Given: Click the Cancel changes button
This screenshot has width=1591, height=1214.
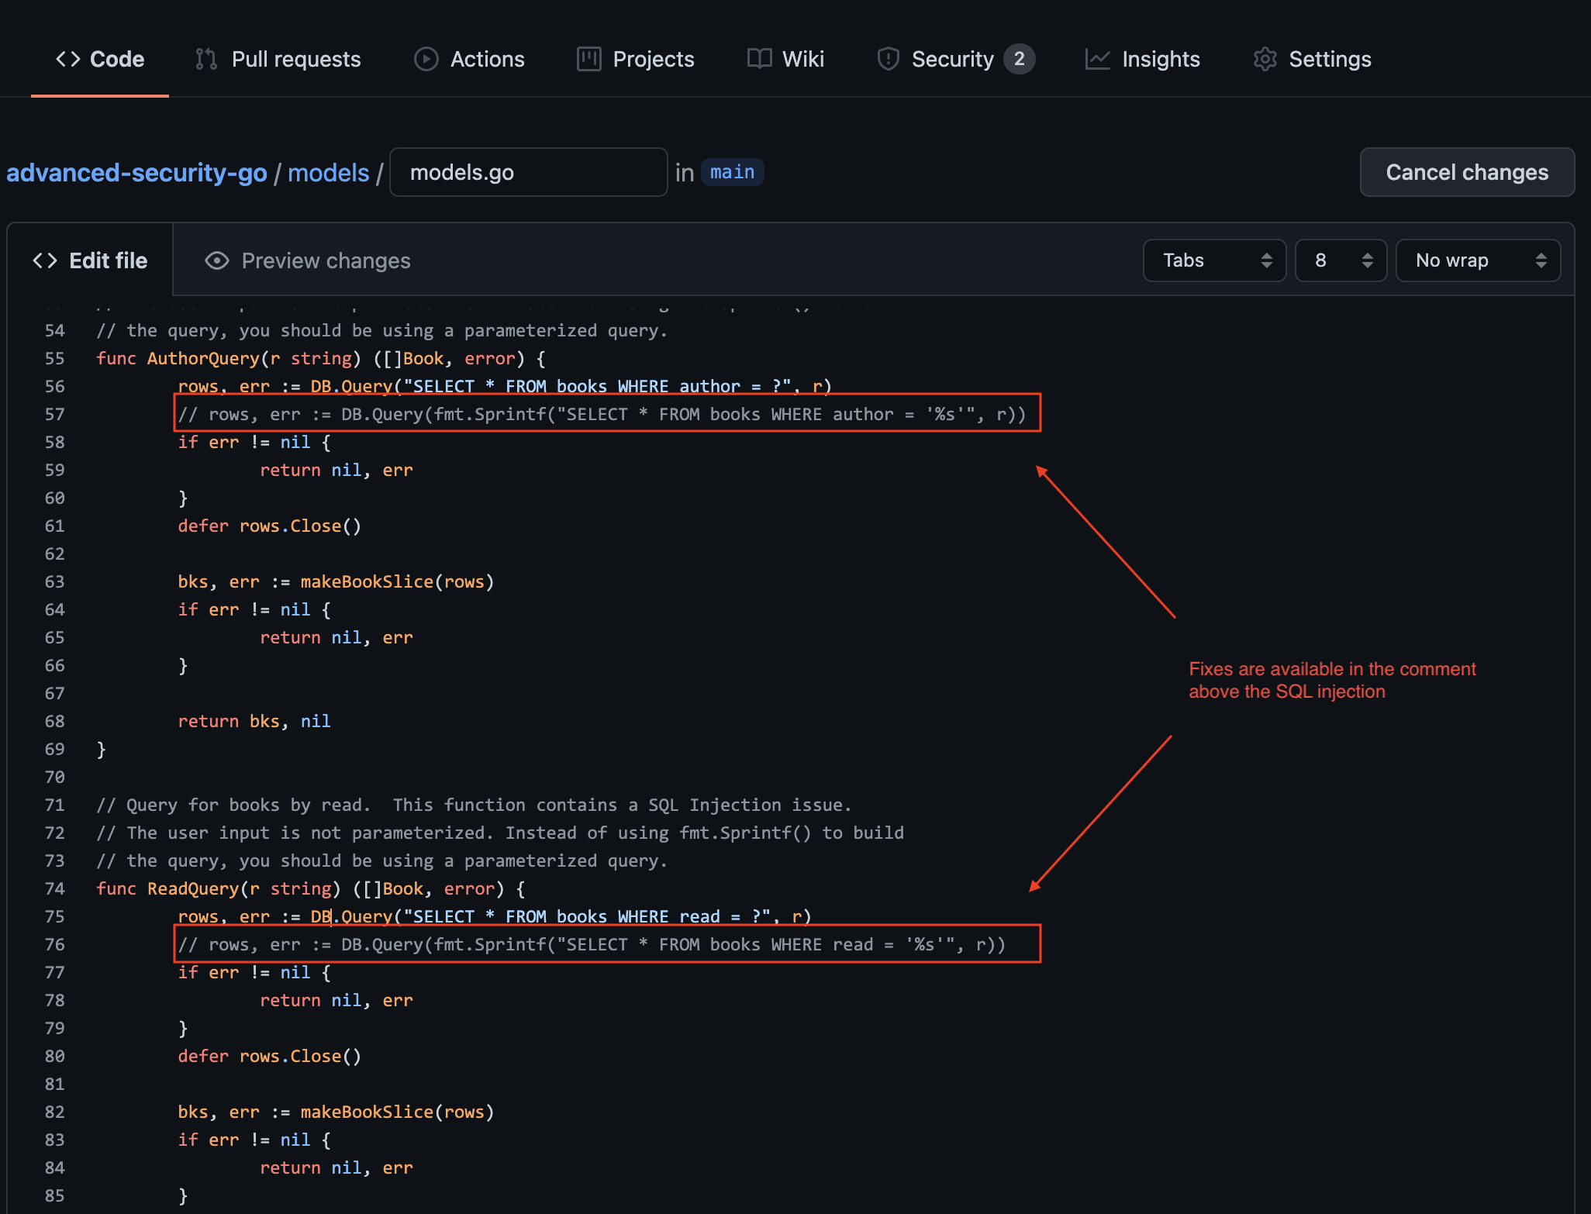Looking at the screenshot, I should pos(1466,172).
